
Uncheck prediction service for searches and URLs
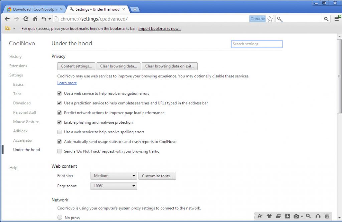pos(59,103)
